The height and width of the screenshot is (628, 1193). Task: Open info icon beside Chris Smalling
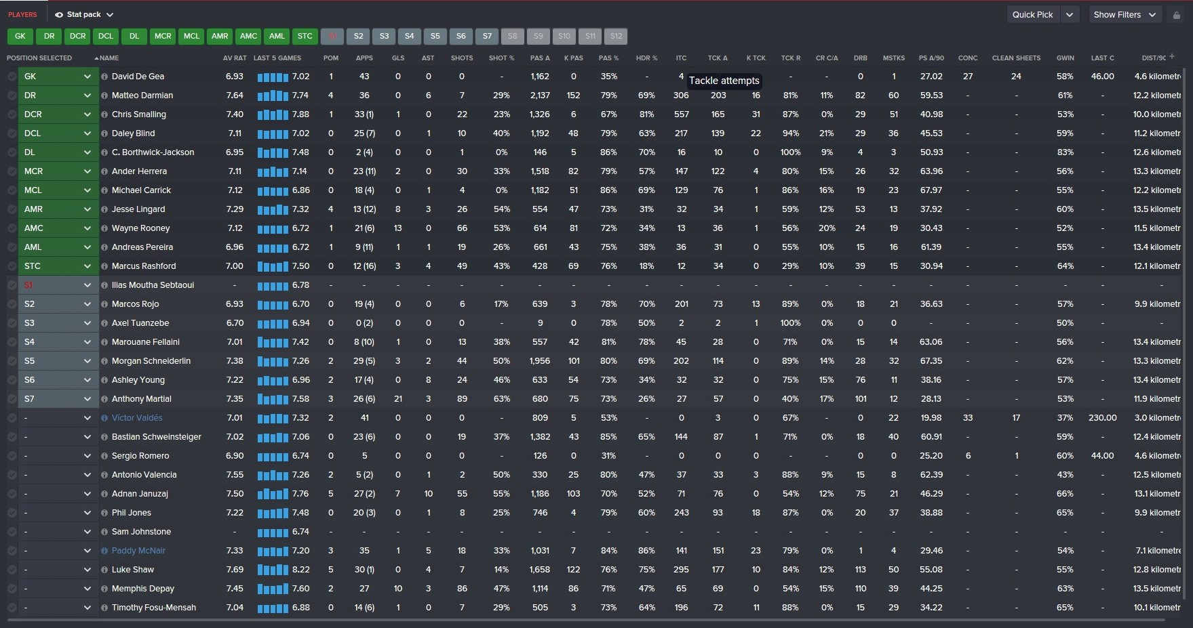(104, 114)
